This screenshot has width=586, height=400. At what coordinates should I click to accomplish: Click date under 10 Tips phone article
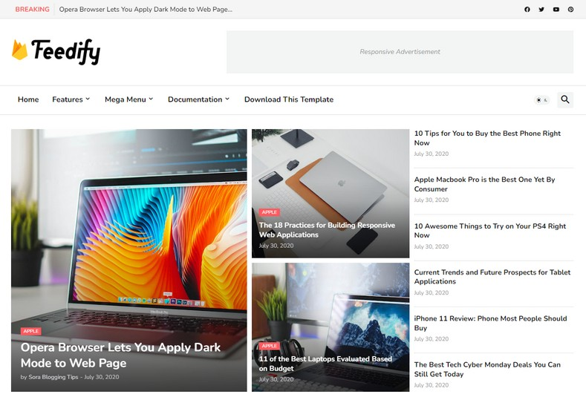tap(432, 154)
